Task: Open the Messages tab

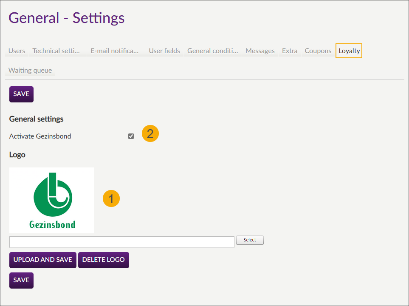Action: pyautogui.click(x=260, y=51)
